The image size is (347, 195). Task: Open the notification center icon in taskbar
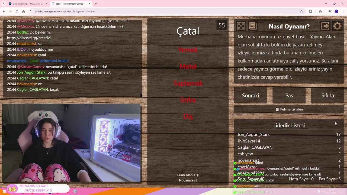(341, 191)
